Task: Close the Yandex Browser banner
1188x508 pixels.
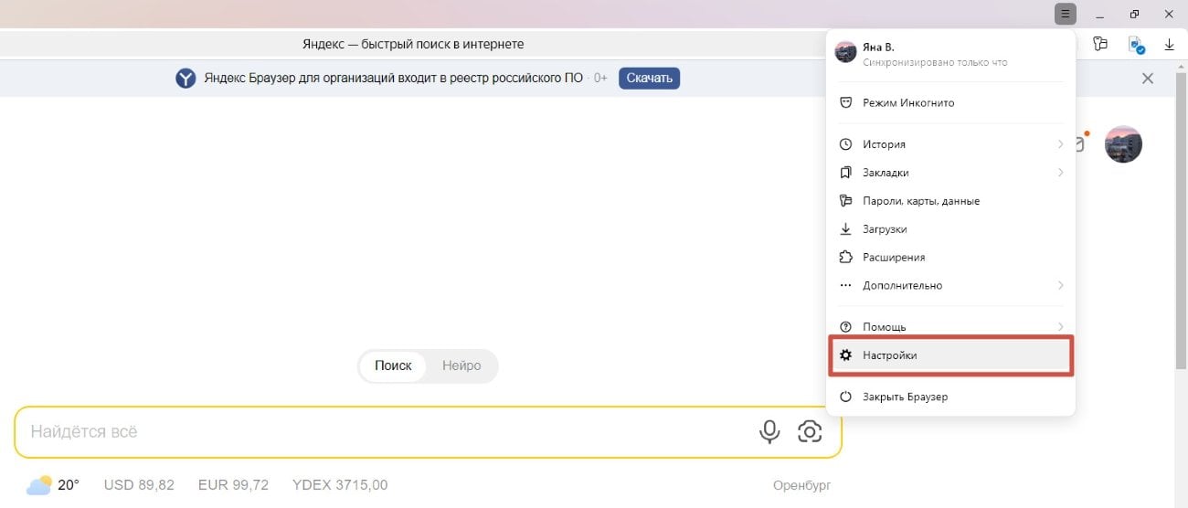Action: [1148, 79]
